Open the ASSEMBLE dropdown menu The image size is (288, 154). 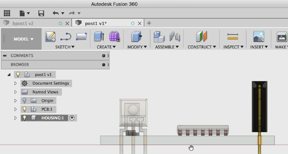pos(167,47)
